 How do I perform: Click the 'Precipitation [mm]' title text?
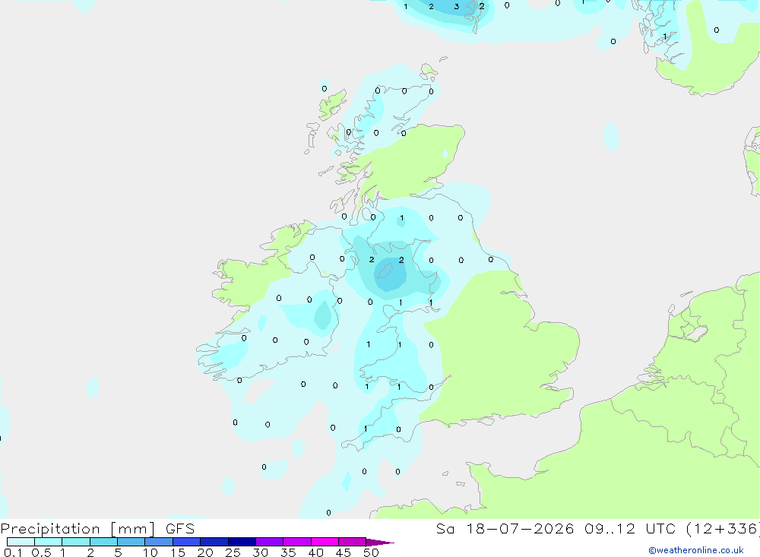click(78, 529)
